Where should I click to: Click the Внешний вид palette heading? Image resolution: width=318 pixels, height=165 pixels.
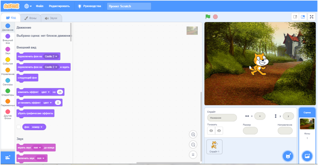point(26,47)
